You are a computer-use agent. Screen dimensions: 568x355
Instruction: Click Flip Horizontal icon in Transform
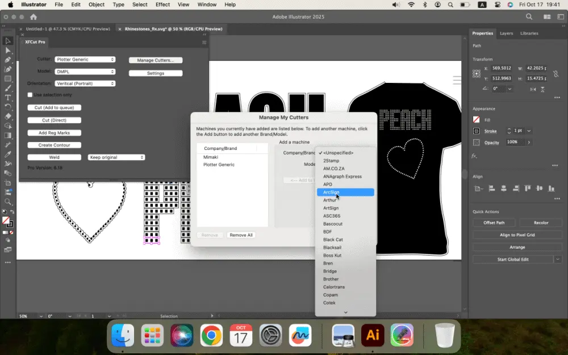533,89
